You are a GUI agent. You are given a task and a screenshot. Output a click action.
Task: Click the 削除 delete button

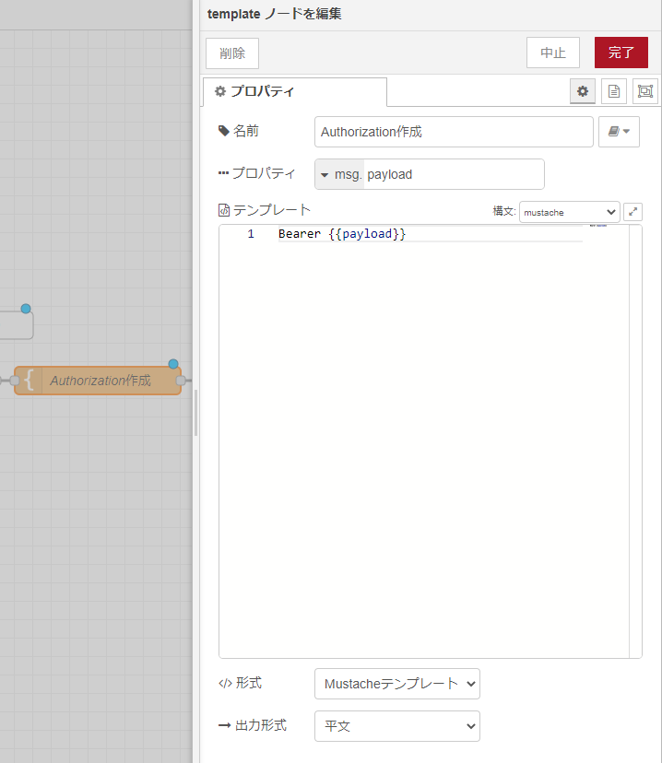tap(232, 53)
